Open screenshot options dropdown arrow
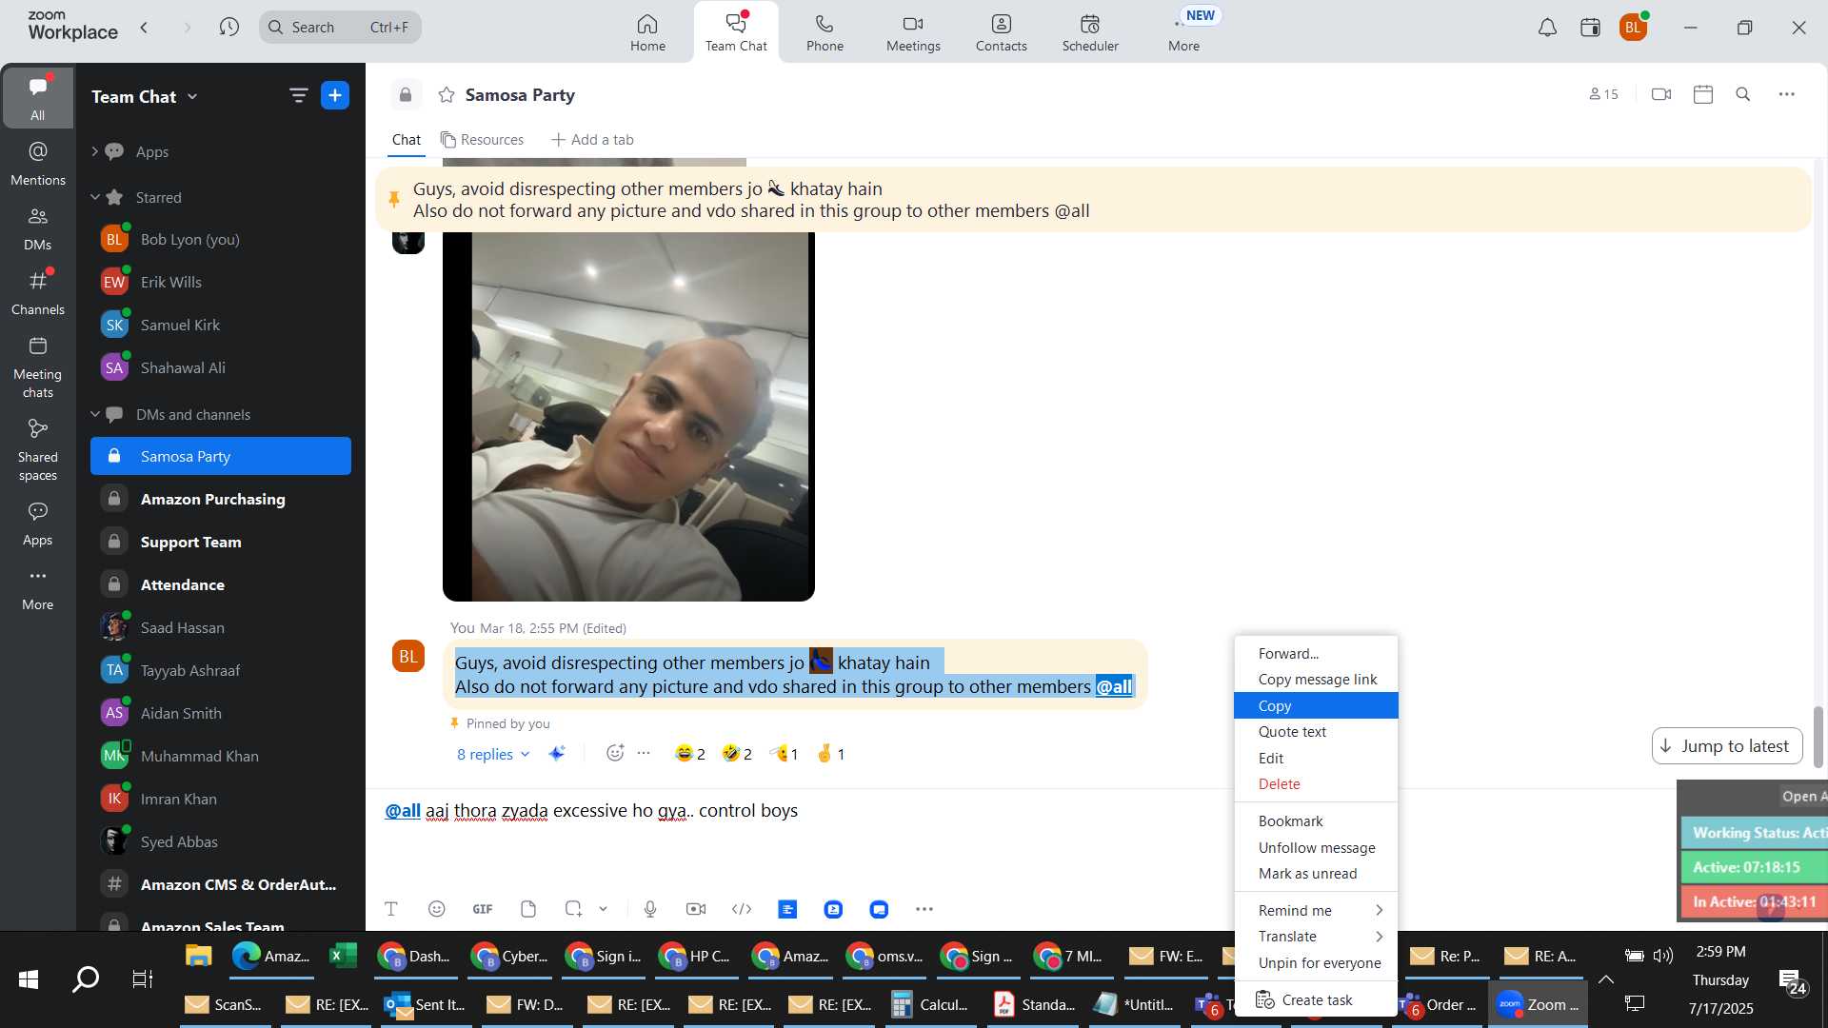Viewport: 1828px width, 1028px height. 603,909
